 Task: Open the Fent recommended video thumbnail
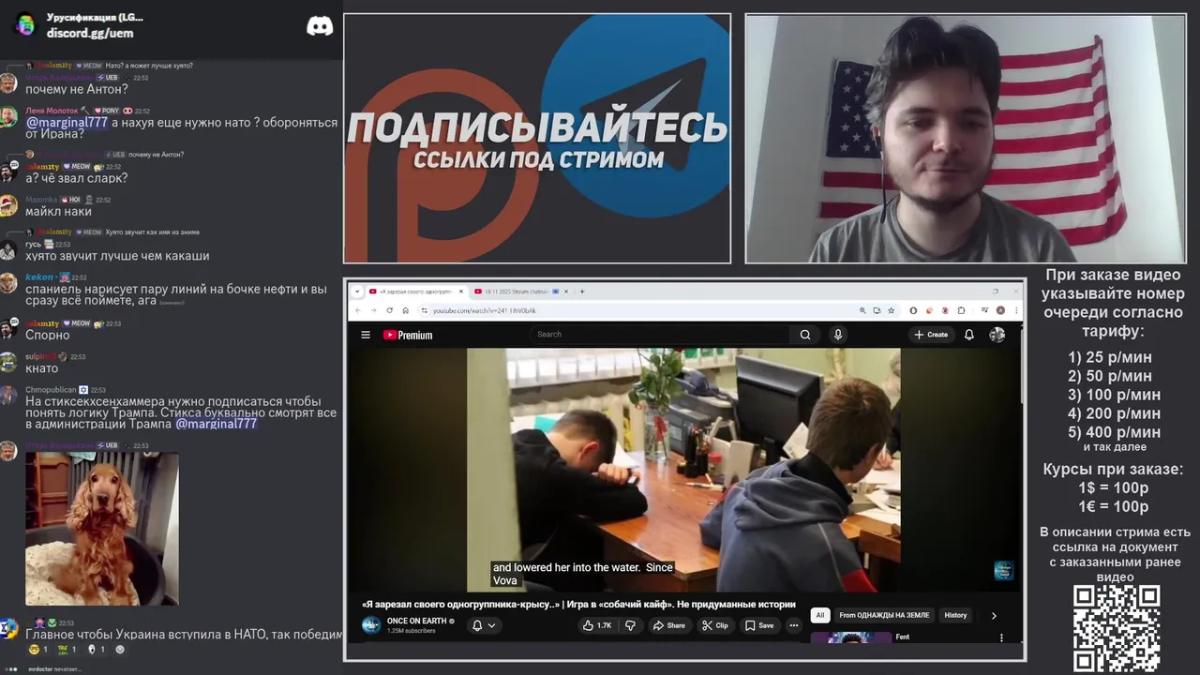pyautogui.click(x=851, y=637)
